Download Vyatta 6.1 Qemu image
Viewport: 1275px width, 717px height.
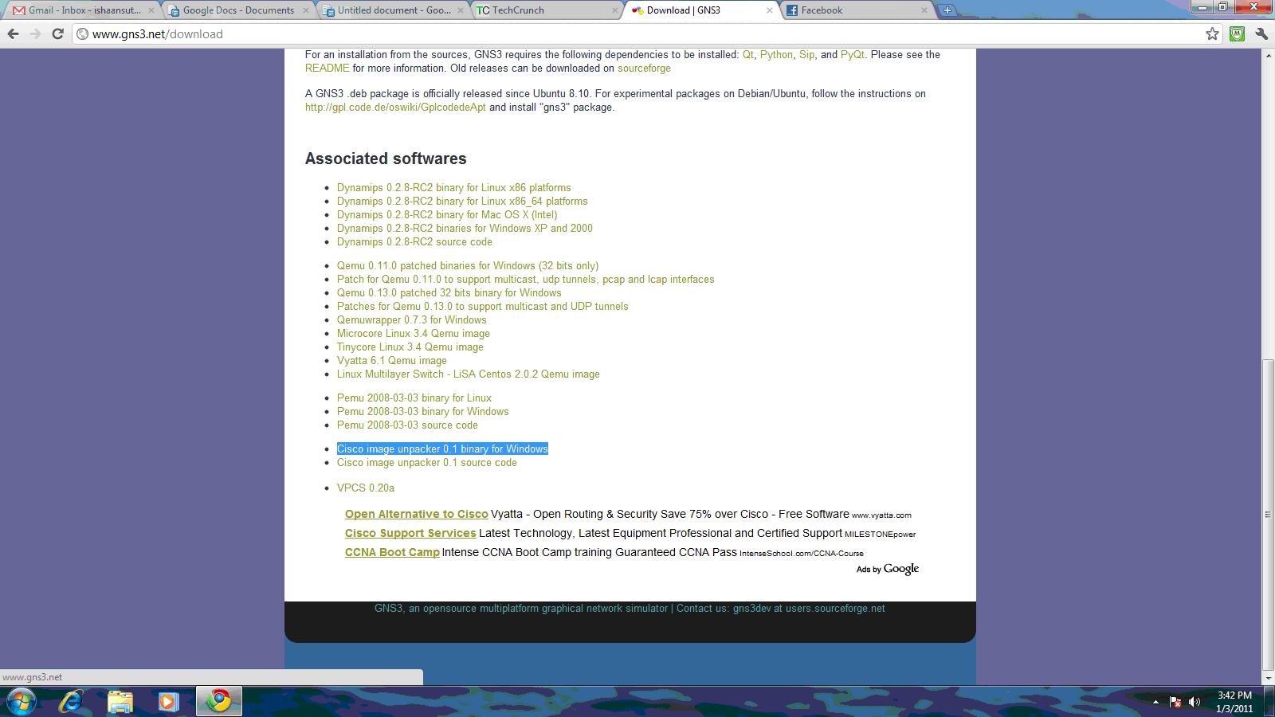(391, 361)
